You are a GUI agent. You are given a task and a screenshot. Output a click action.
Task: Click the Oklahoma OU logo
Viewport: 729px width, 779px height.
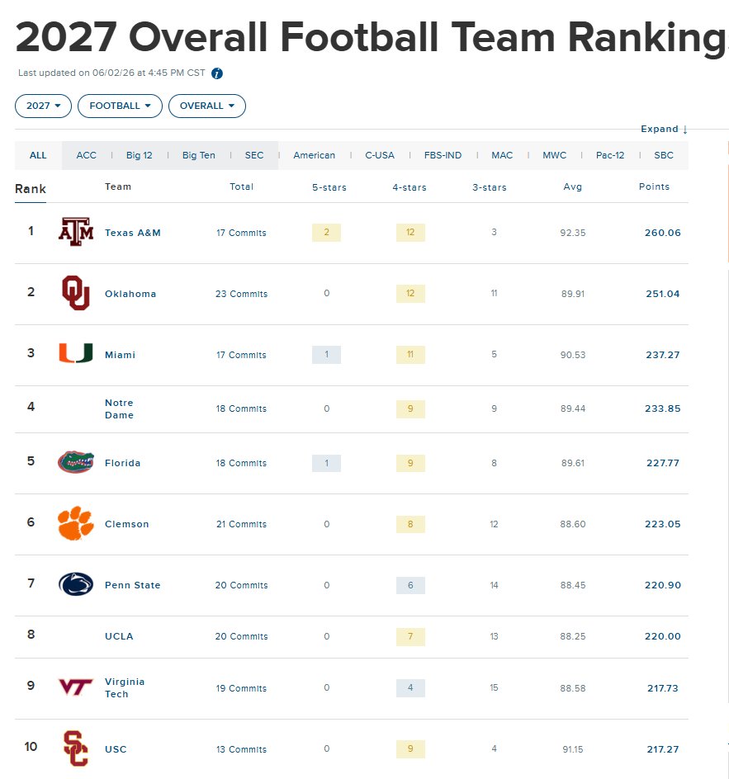tap(76, 293)
